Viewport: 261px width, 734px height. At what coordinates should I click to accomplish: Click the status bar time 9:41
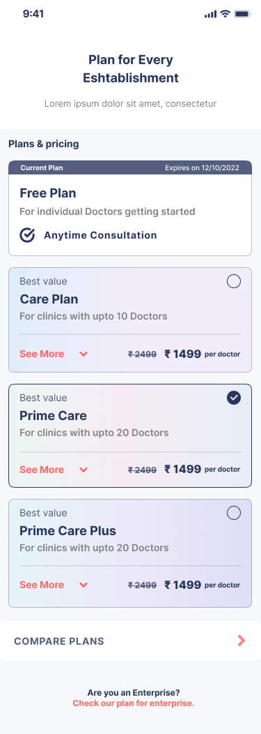click(x=33, y=14)
